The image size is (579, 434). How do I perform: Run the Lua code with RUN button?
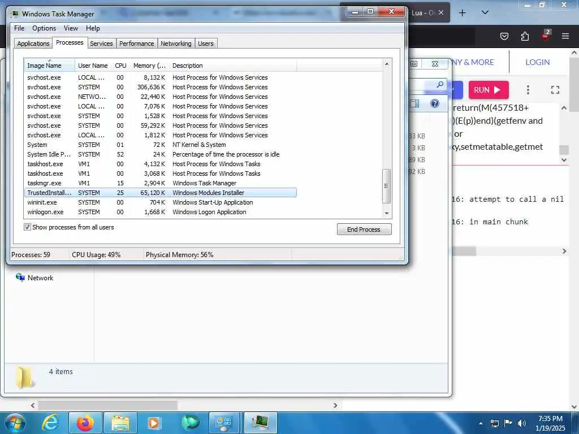(489, 90)
